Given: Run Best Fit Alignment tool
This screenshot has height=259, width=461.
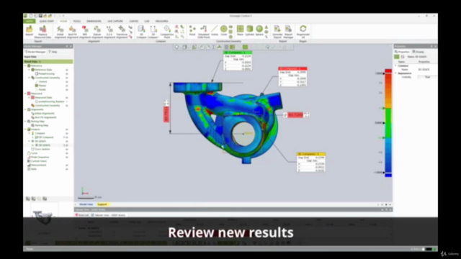Looking at the screenshot, I should (72, 32).
